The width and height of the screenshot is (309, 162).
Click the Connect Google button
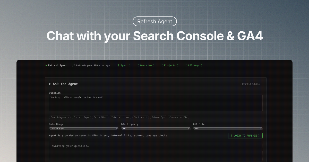tap(251, 84)
